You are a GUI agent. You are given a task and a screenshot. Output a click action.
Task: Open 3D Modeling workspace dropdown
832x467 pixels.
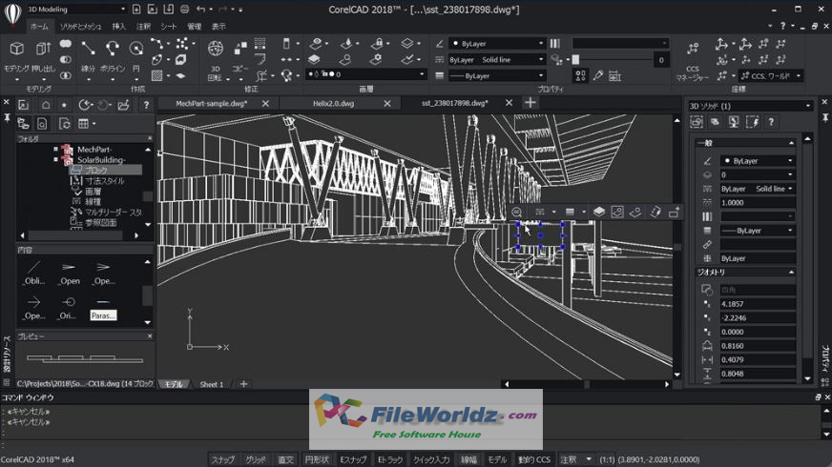point(77,9)
